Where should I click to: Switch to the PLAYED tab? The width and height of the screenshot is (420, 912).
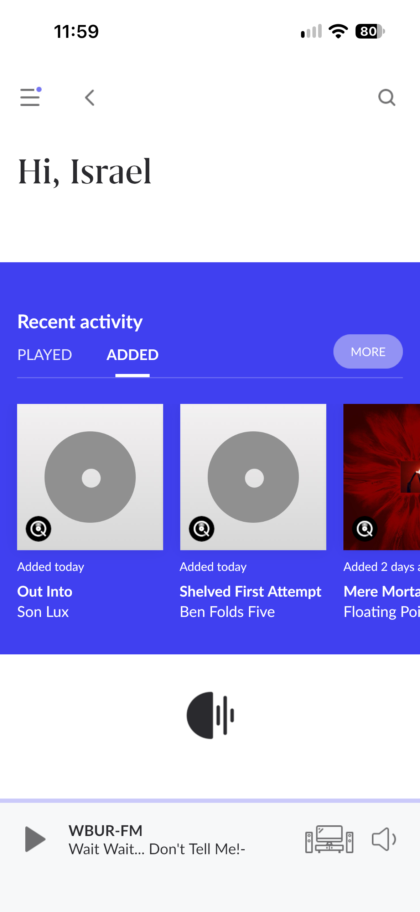45,355
